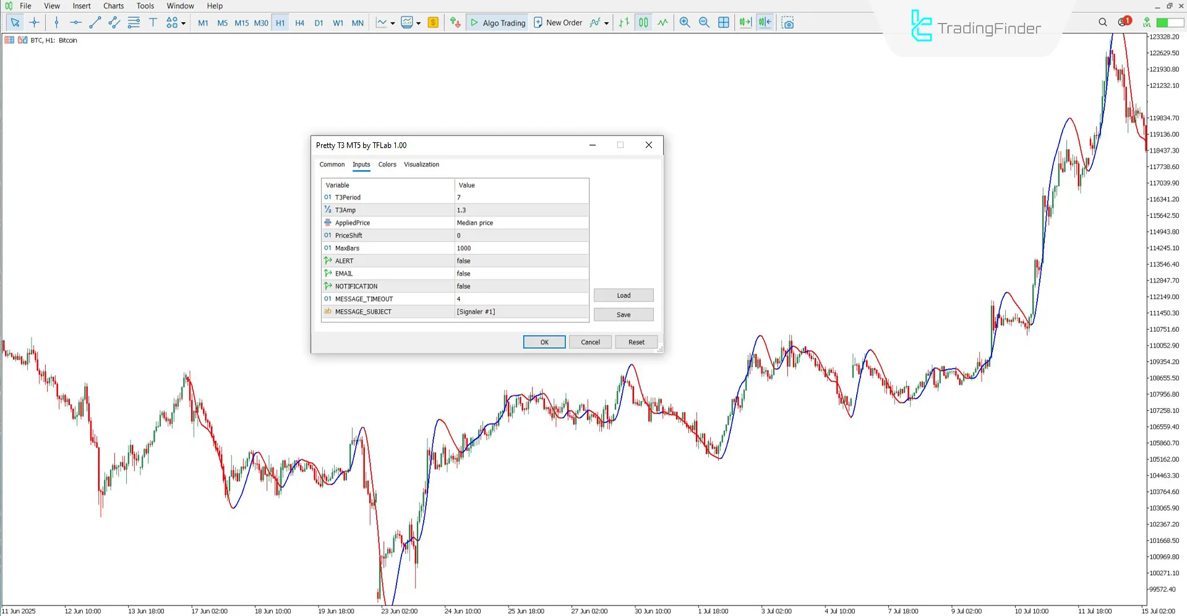Switch timeframe to H4
Viewport: 1187px width, 616px height.
299,22
